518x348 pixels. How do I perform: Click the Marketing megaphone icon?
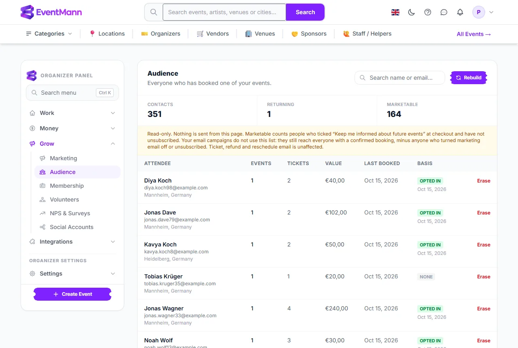(42, 158)
